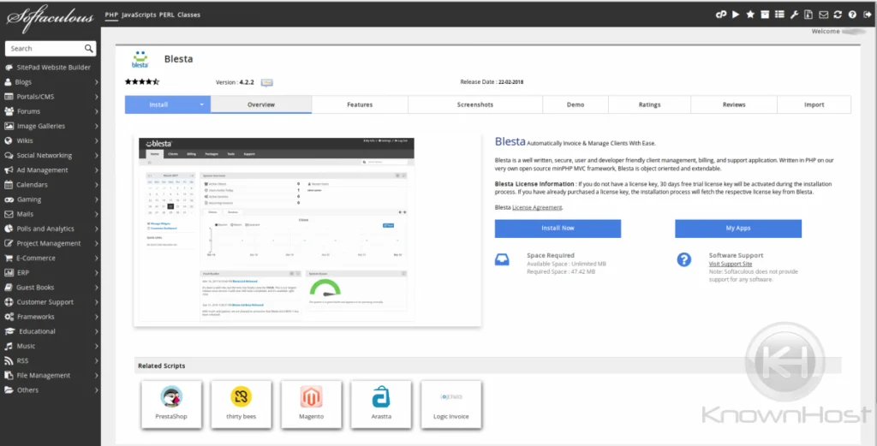This screenshot has height=446, width=877.
Task: Open Magento related script
Action: click(311, 405)
